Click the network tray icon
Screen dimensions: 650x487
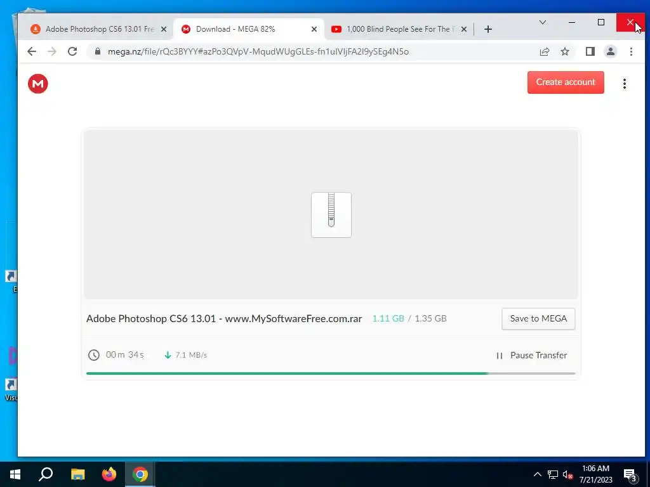tap(553, 474)
